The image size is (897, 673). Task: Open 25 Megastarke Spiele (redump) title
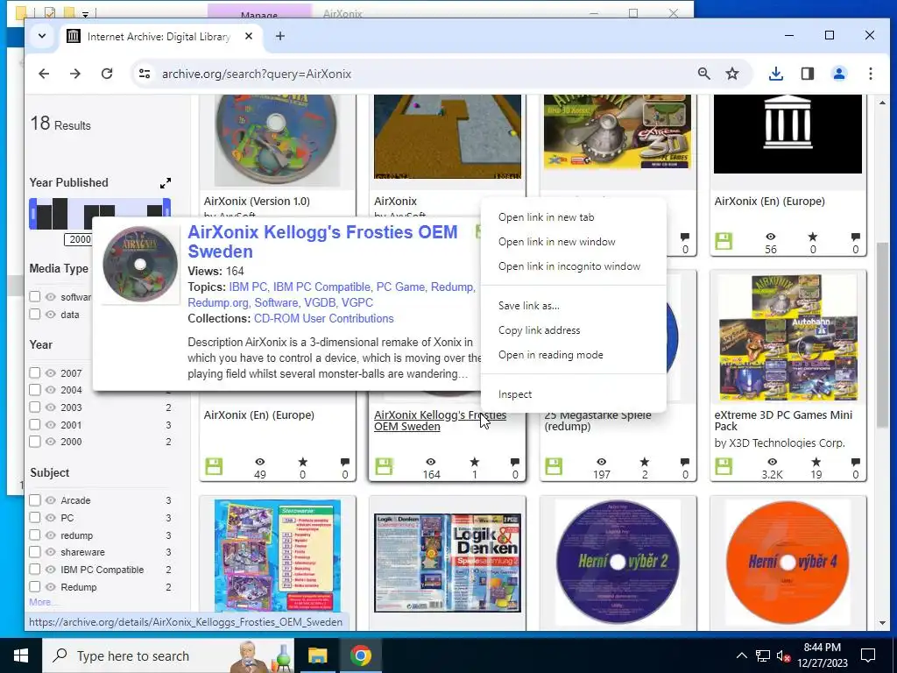point(598,421)
